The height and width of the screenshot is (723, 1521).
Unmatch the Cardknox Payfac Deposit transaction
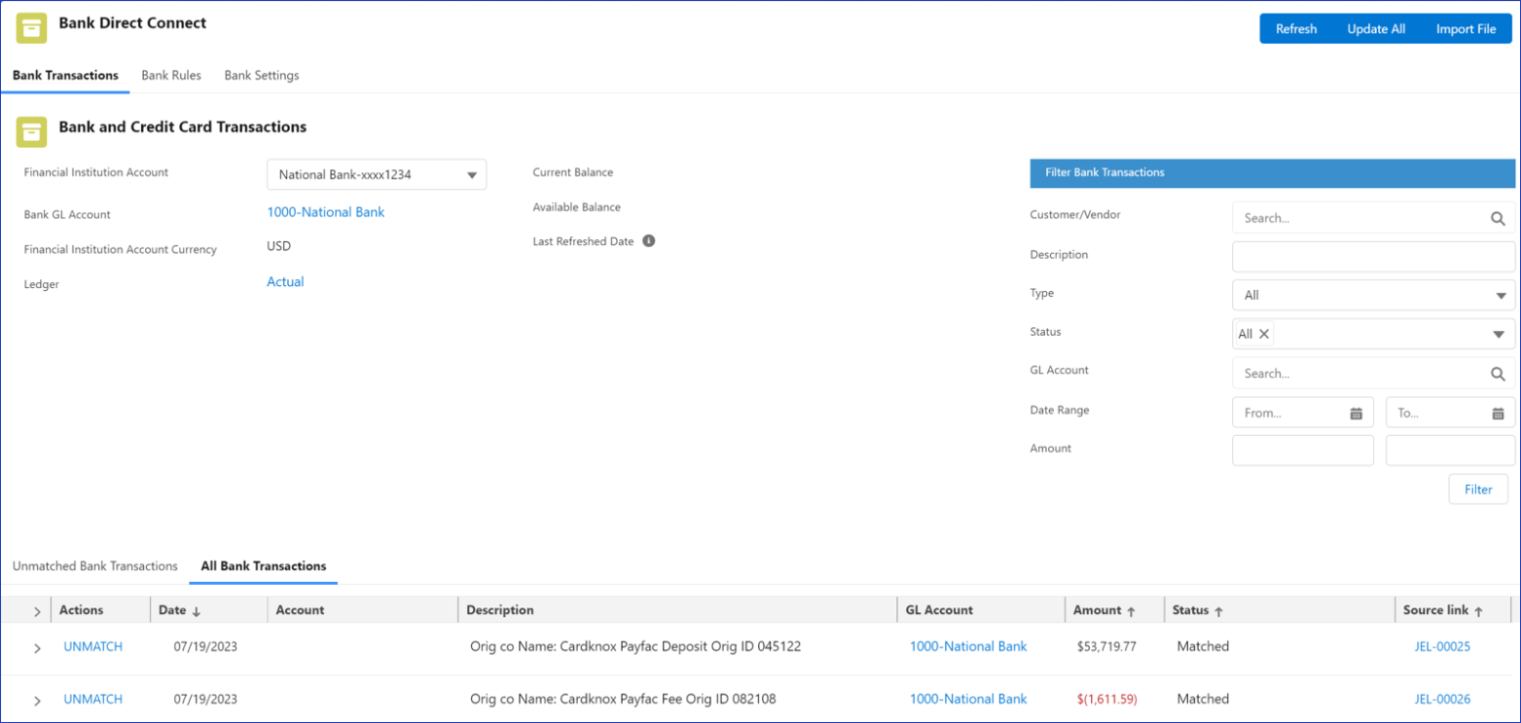tap(93, 647)
